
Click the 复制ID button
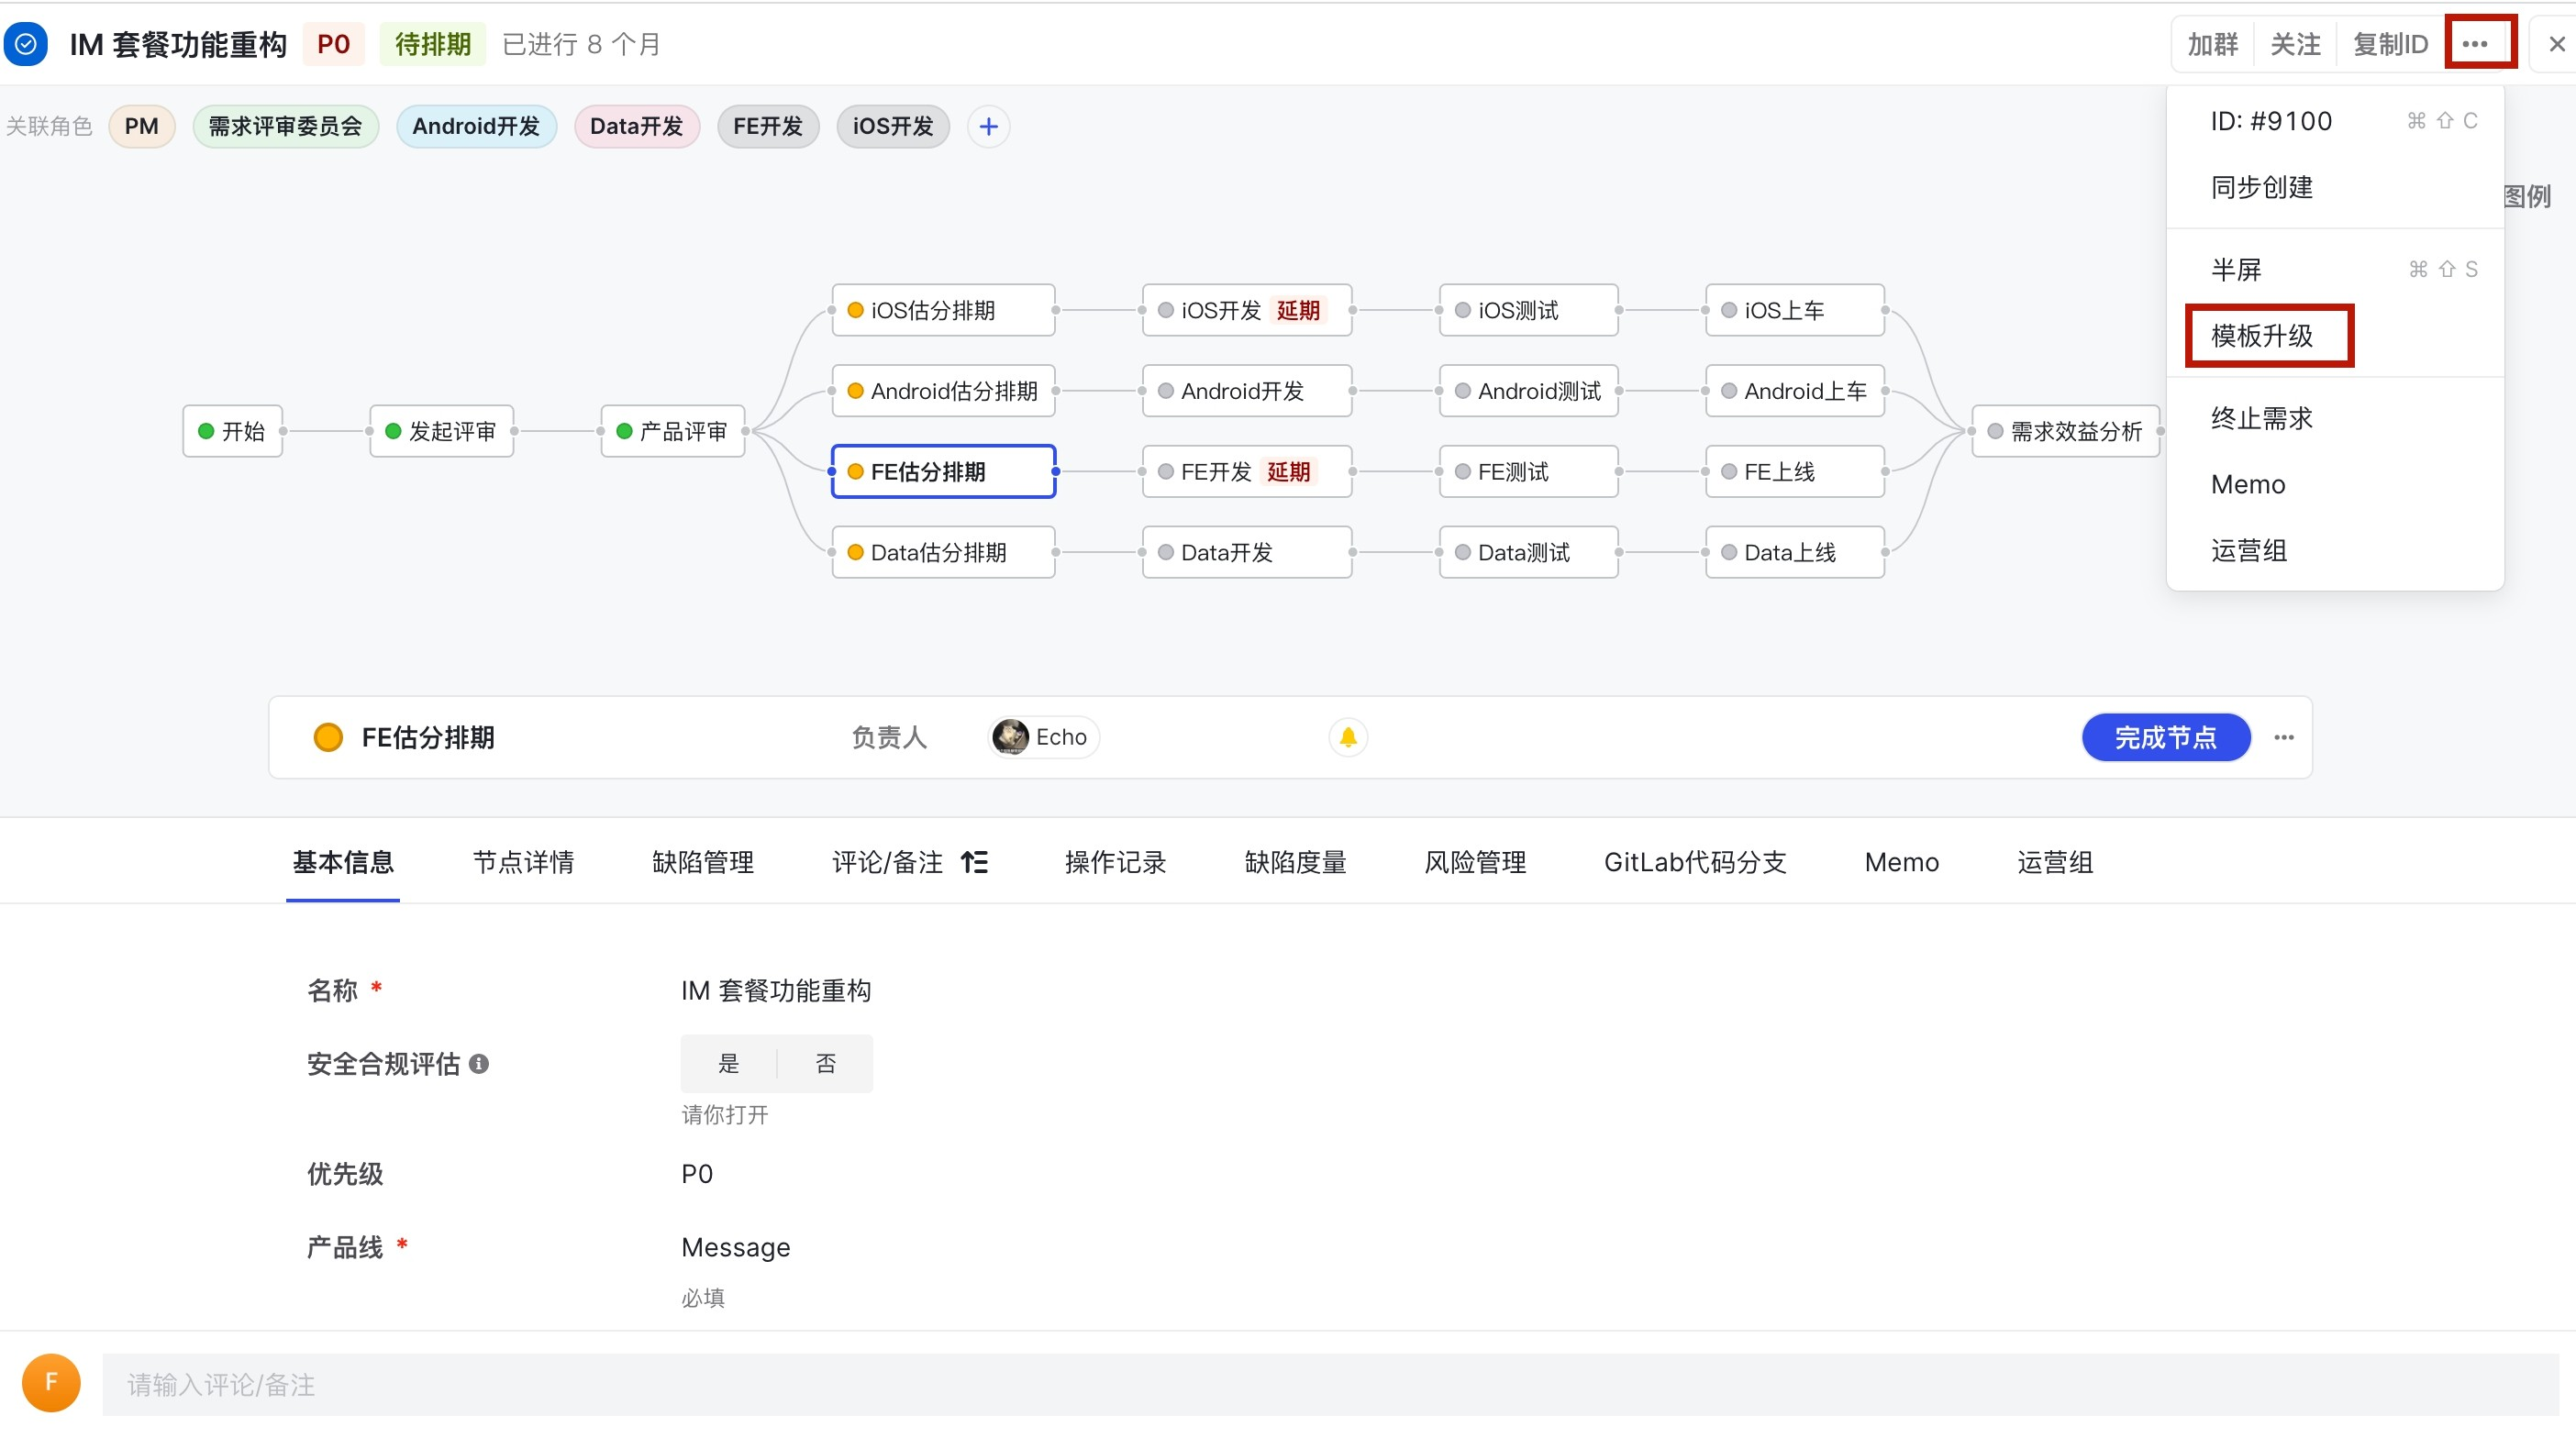(x=2390, y=44)
